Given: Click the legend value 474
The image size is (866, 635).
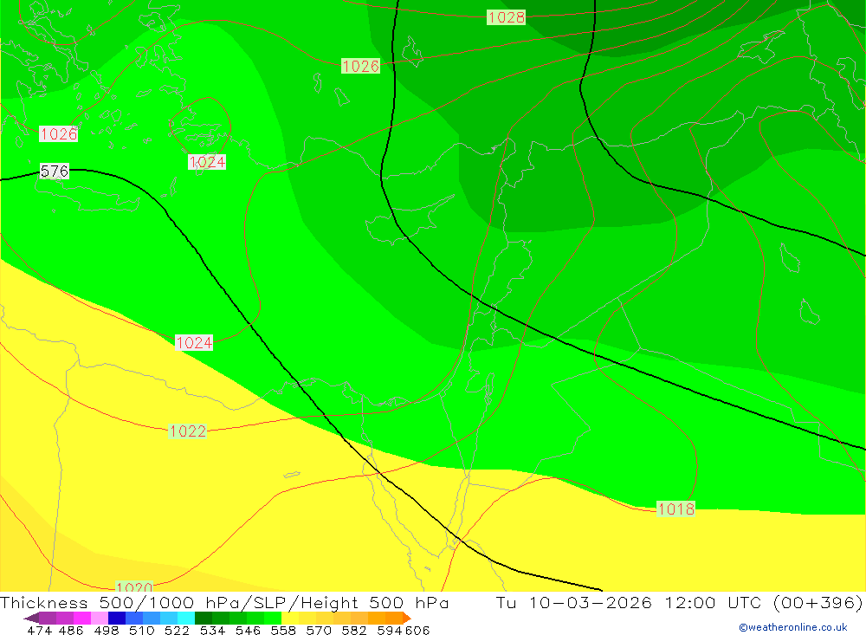Looking at the screenshot, I should pos(39,630).
